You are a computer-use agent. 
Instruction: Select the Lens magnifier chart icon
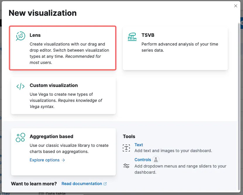pos(20,36)
